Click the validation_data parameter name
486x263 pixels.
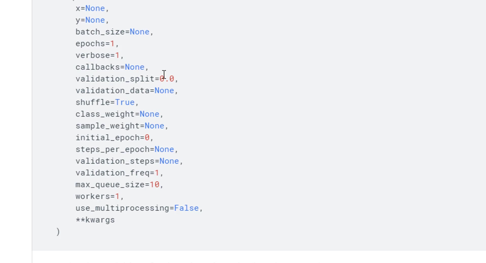[112, 91]
